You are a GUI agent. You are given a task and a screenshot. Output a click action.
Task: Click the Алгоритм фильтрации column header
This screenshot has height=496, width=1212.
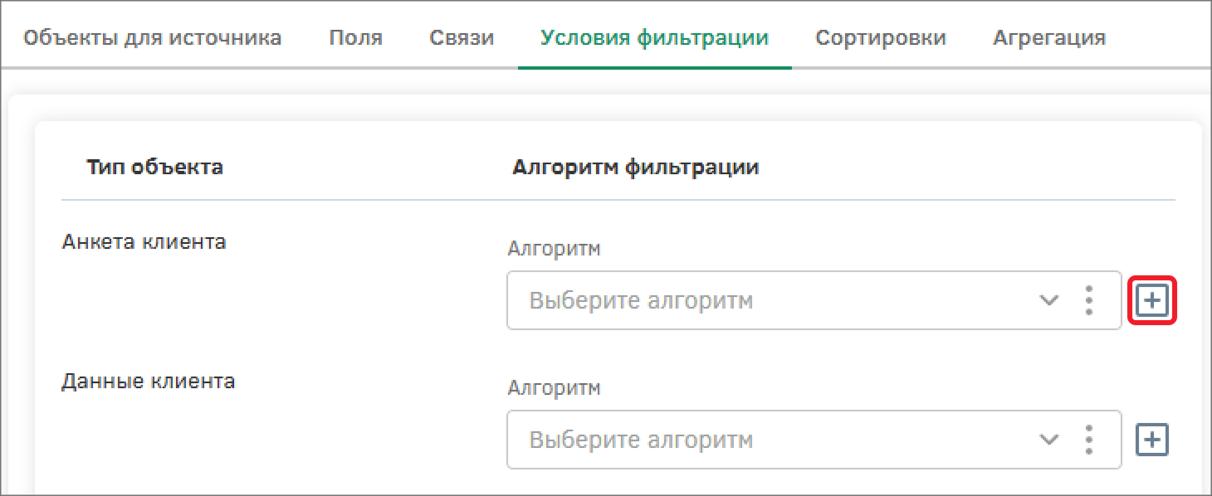(635, 168)
